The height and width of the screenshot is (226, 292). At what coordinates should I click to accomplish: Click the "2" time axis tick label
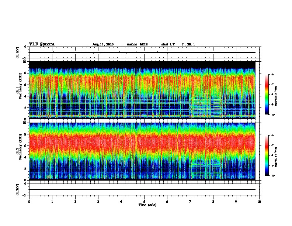pos(75,202)
